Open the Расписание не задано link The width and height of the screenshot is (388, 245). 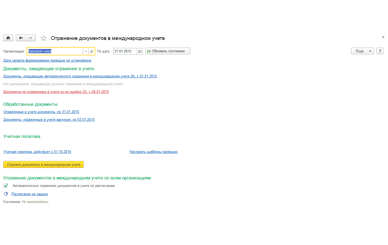point(30,194)
